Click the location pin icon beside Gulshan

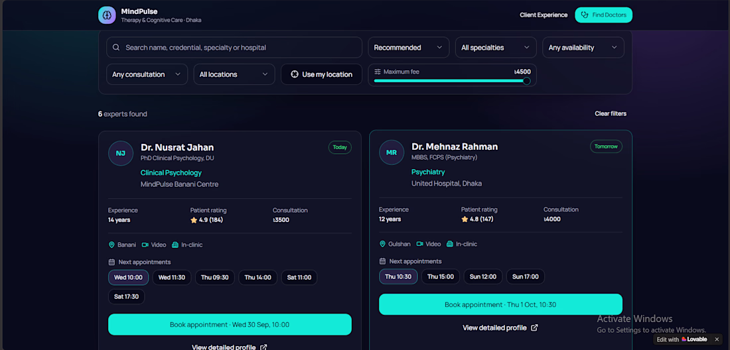382,244
